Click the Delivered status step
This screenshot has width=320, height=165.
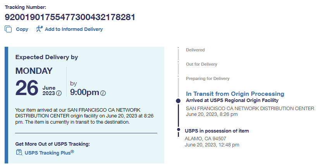coord(195,50)
